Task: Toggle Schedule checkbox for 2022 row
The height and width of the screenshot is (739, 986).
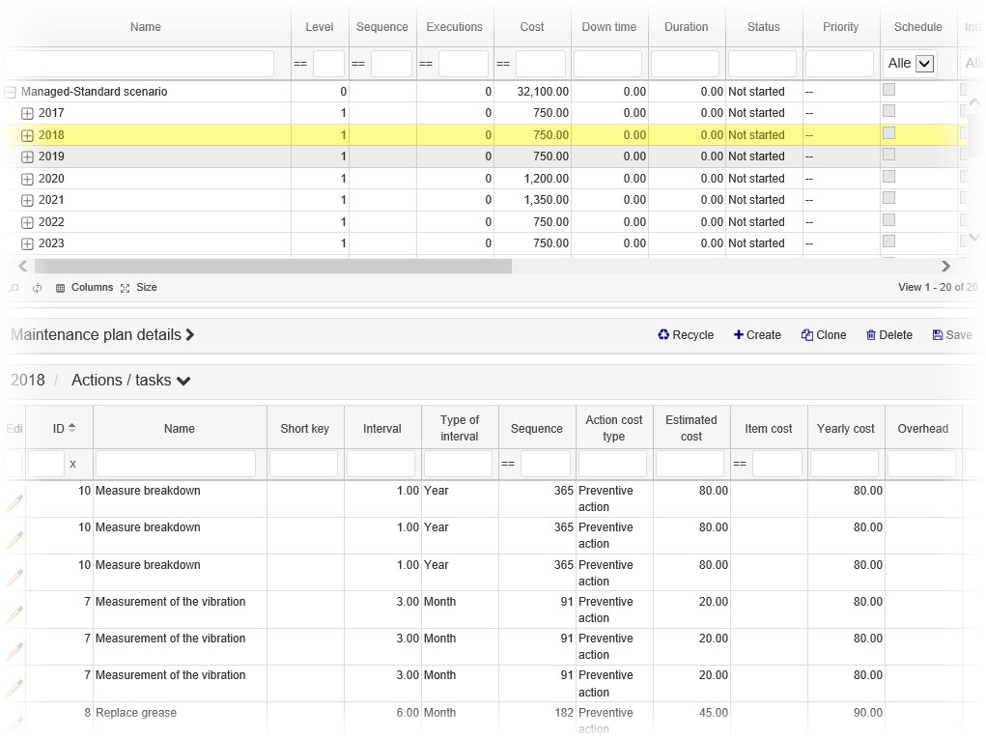Action: (x=888, y=220)
